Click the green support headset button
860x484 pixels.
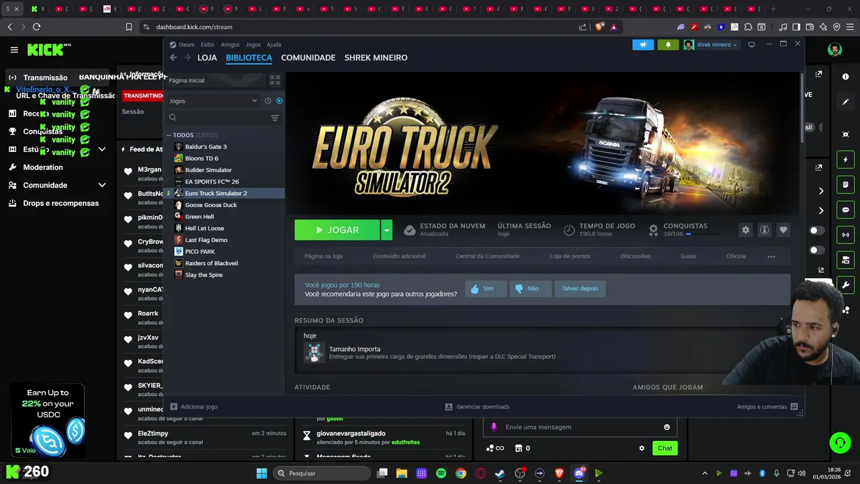[840, 442]
